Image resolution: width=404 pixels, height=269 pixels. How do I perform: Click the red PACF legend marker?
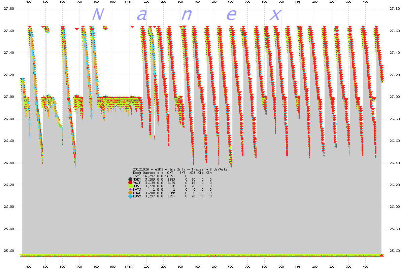pyautogui.click(x=130, y=183)
